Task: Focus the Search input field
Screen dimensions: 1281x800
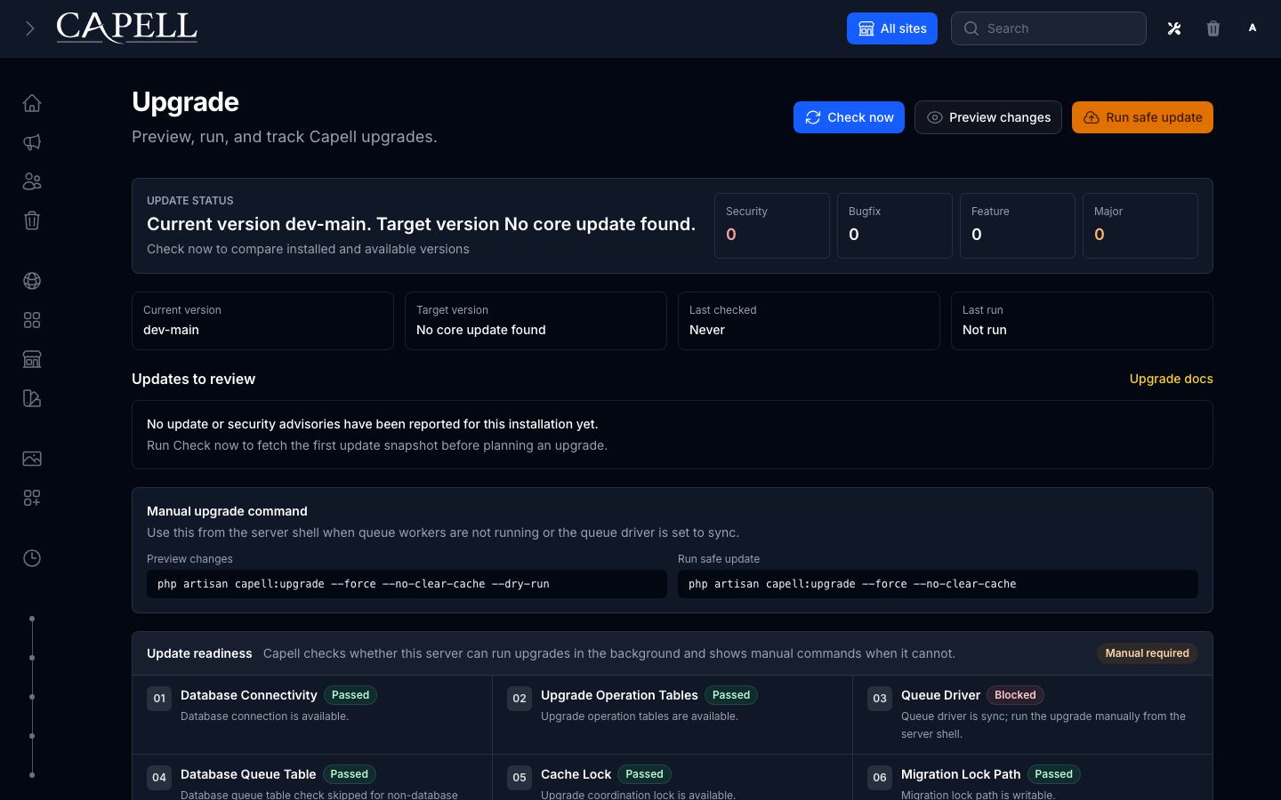Action: 1049,28
